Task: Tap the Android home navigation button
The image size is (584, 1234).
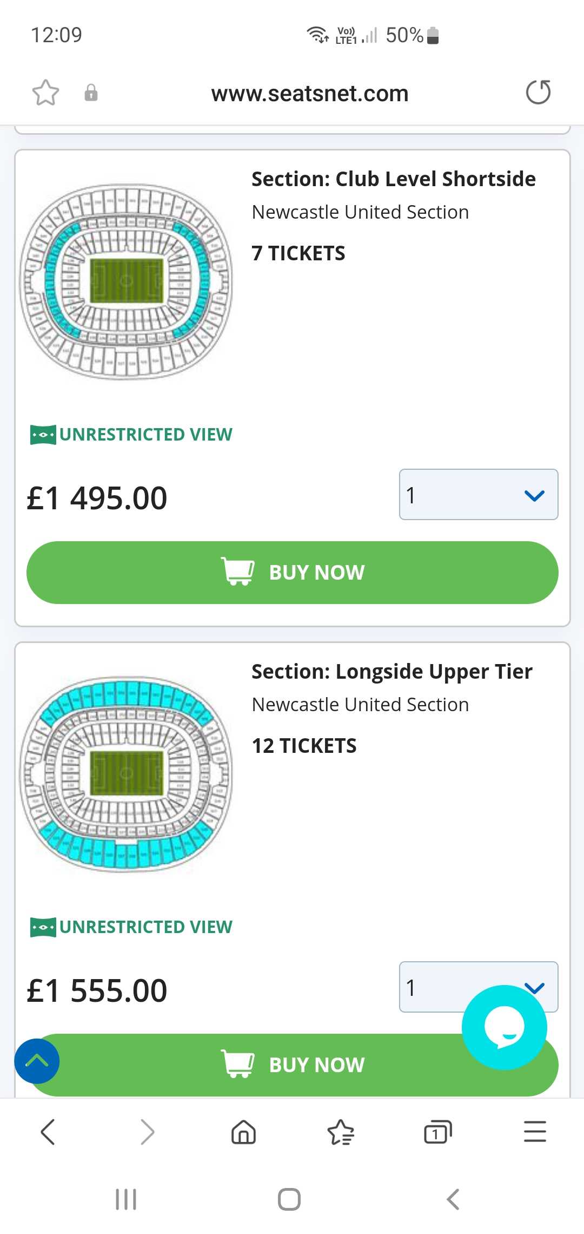Action: pos(289,1199)
